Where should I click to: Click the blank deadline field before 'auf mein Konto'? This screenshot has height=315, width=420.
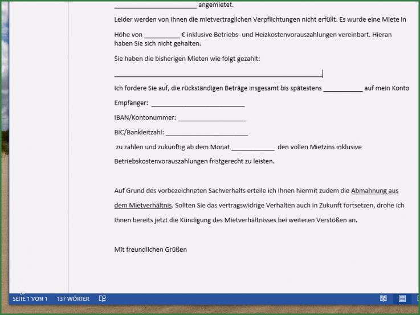pyautogui.click(x=342, y=88)
